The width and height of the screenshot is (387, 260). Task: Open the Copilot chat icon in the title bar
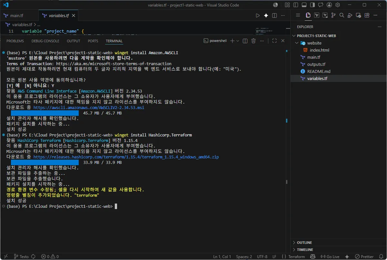point(321,5)
